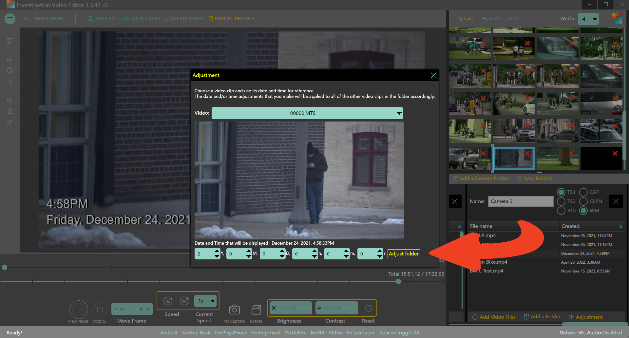
Task: Click the app logo near Width
Action: 617,19
